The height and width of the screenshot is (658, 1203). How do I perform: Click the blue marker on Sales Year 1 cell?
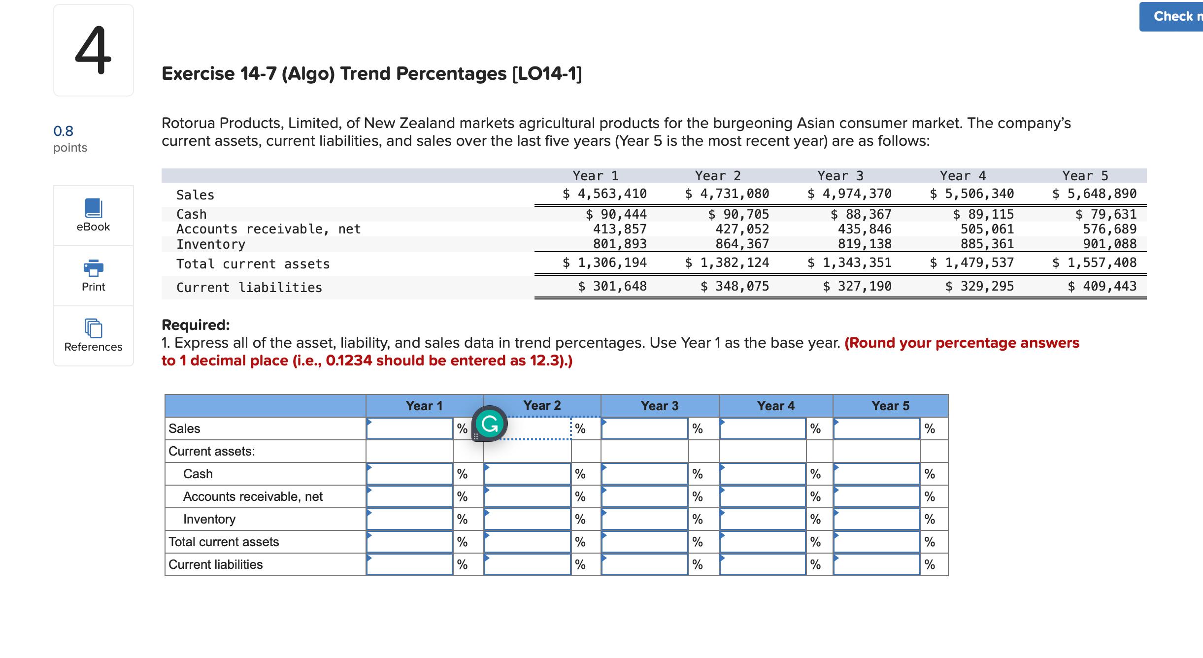coord(369,422)
